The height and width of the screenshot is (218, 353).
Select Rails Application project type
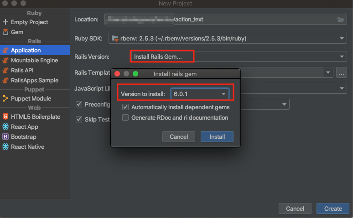(x=35, y=50)
